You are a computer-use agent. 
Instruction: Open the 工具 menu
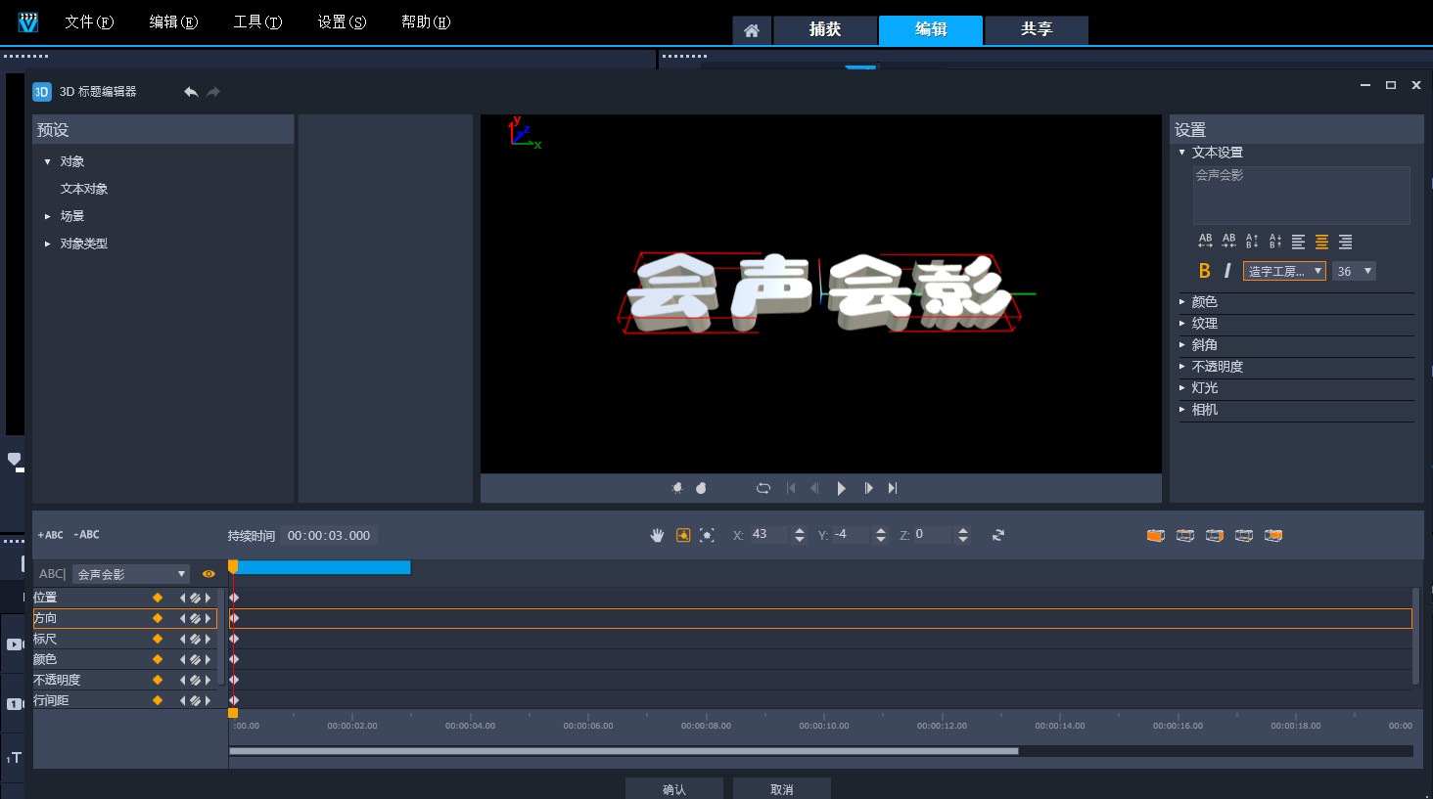click(257, 22)
